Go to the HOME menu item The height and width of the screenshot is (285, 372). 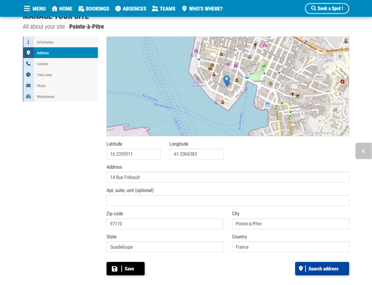tap(62, 9)
